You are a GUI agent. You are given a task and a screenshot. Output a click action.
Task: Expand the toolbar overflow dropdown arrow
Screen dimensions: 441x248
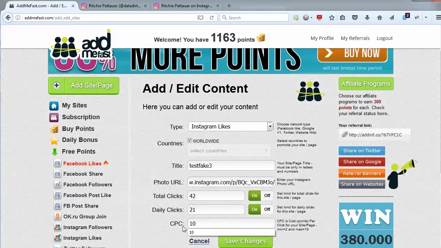[426, 18]
